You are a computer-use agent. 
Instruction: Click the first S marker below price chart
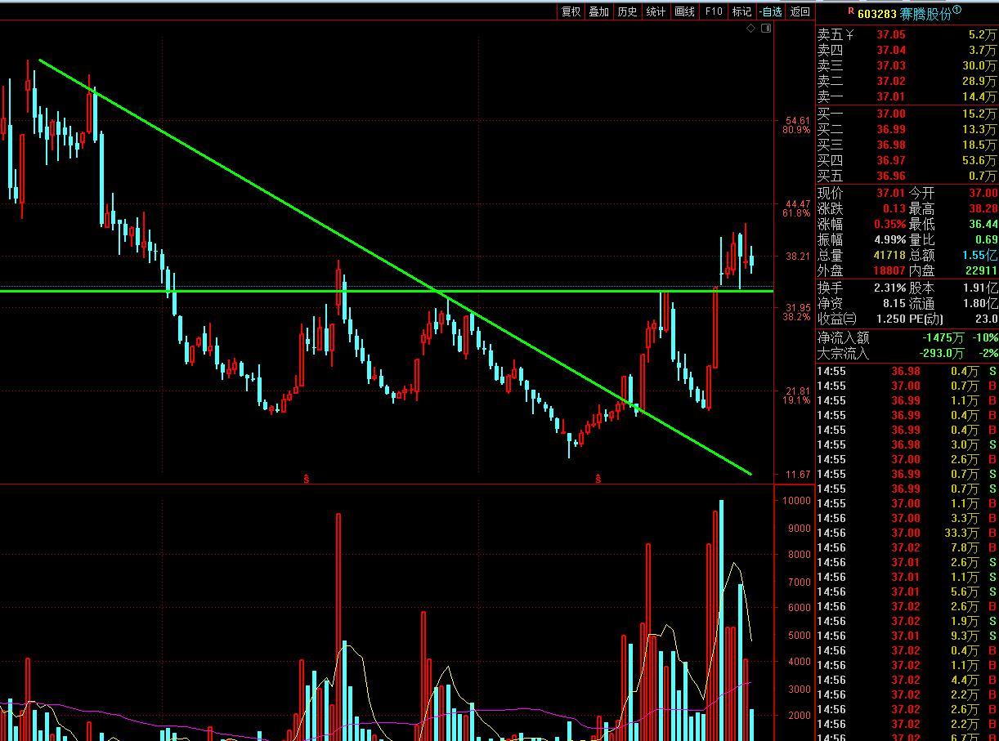click(307, 478)
